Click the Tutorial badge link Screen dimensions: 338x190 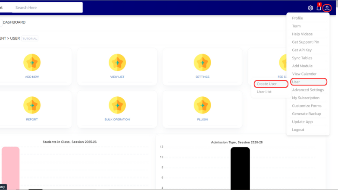click(x=30, y=38)
